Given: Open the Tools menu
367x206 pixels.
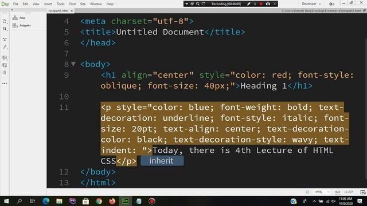Looking at the screenshot, I should click(x=60, y=4).
